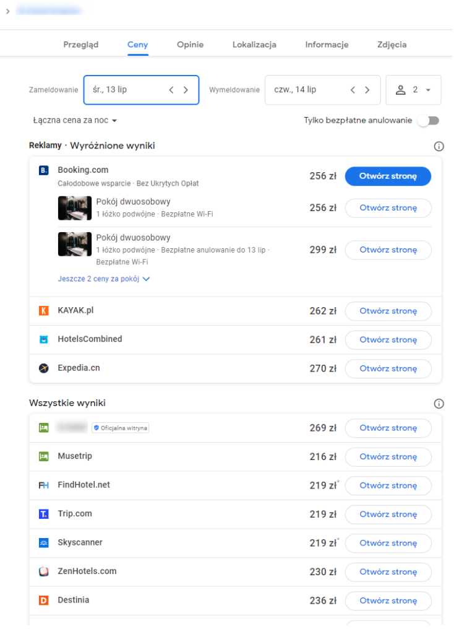
Task: Open info icon next to Wszystkie wyniki
Action: [439, 404]
